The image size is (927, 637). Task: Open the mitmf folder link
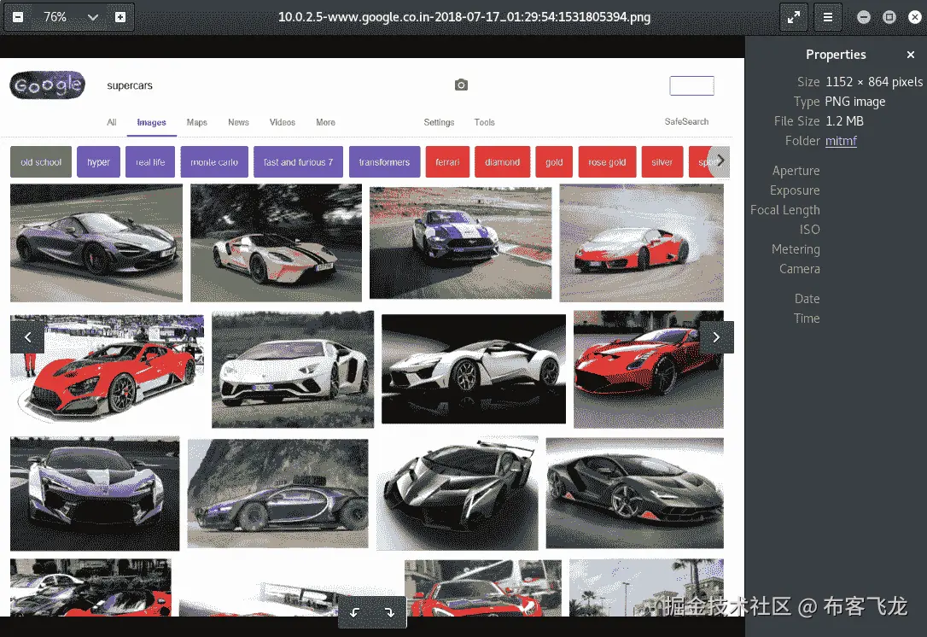pos(841,141)
